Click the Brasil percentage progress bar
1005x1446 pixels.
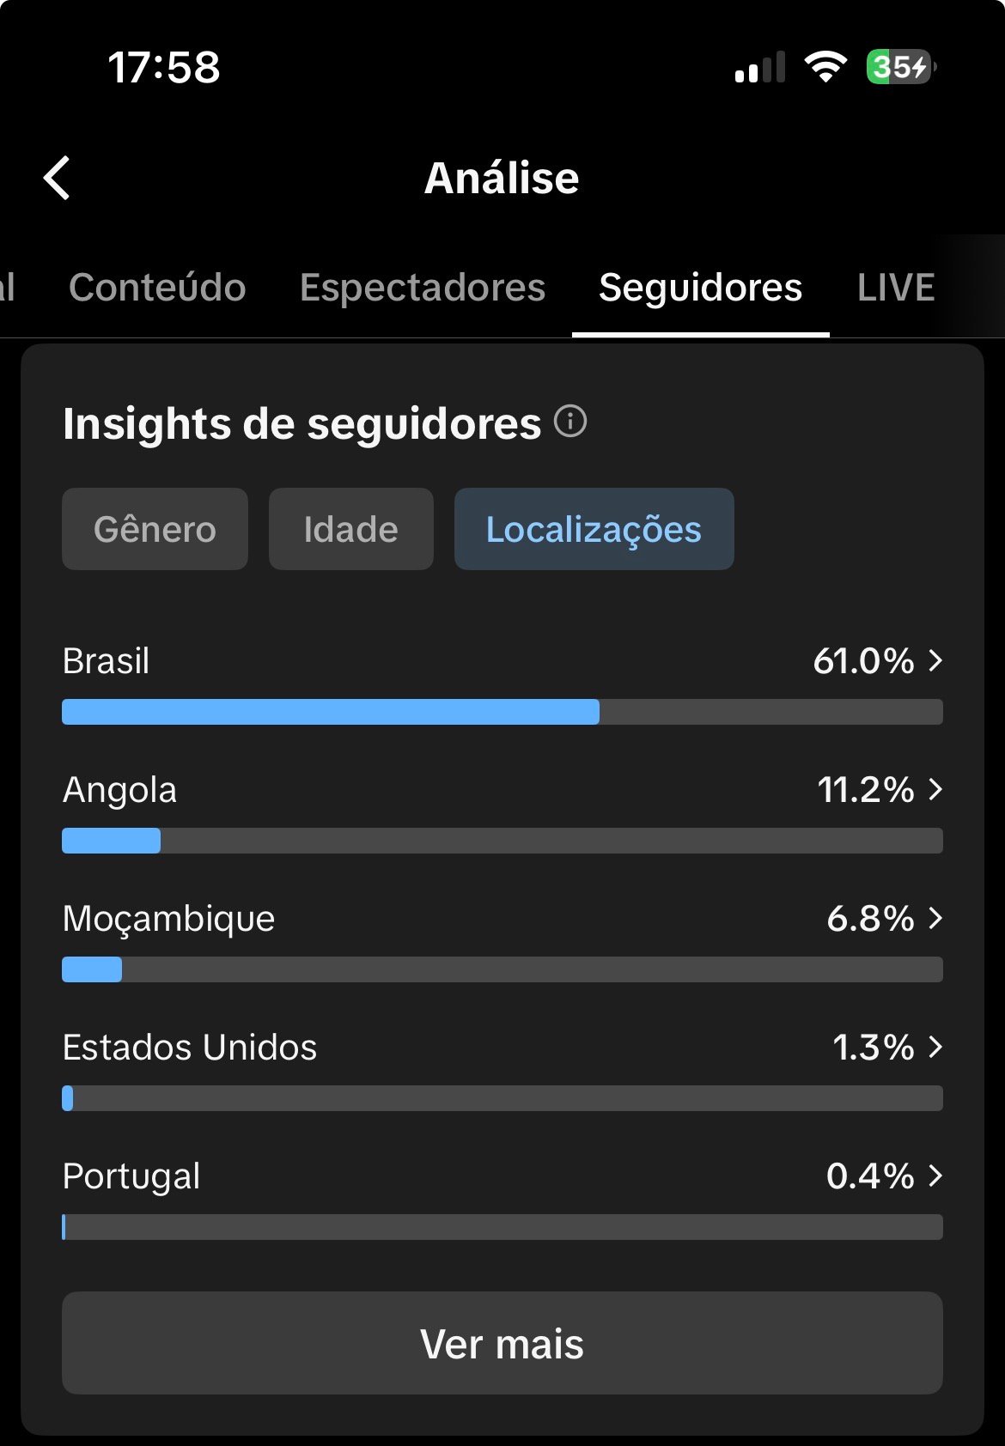tap(502, 712)
